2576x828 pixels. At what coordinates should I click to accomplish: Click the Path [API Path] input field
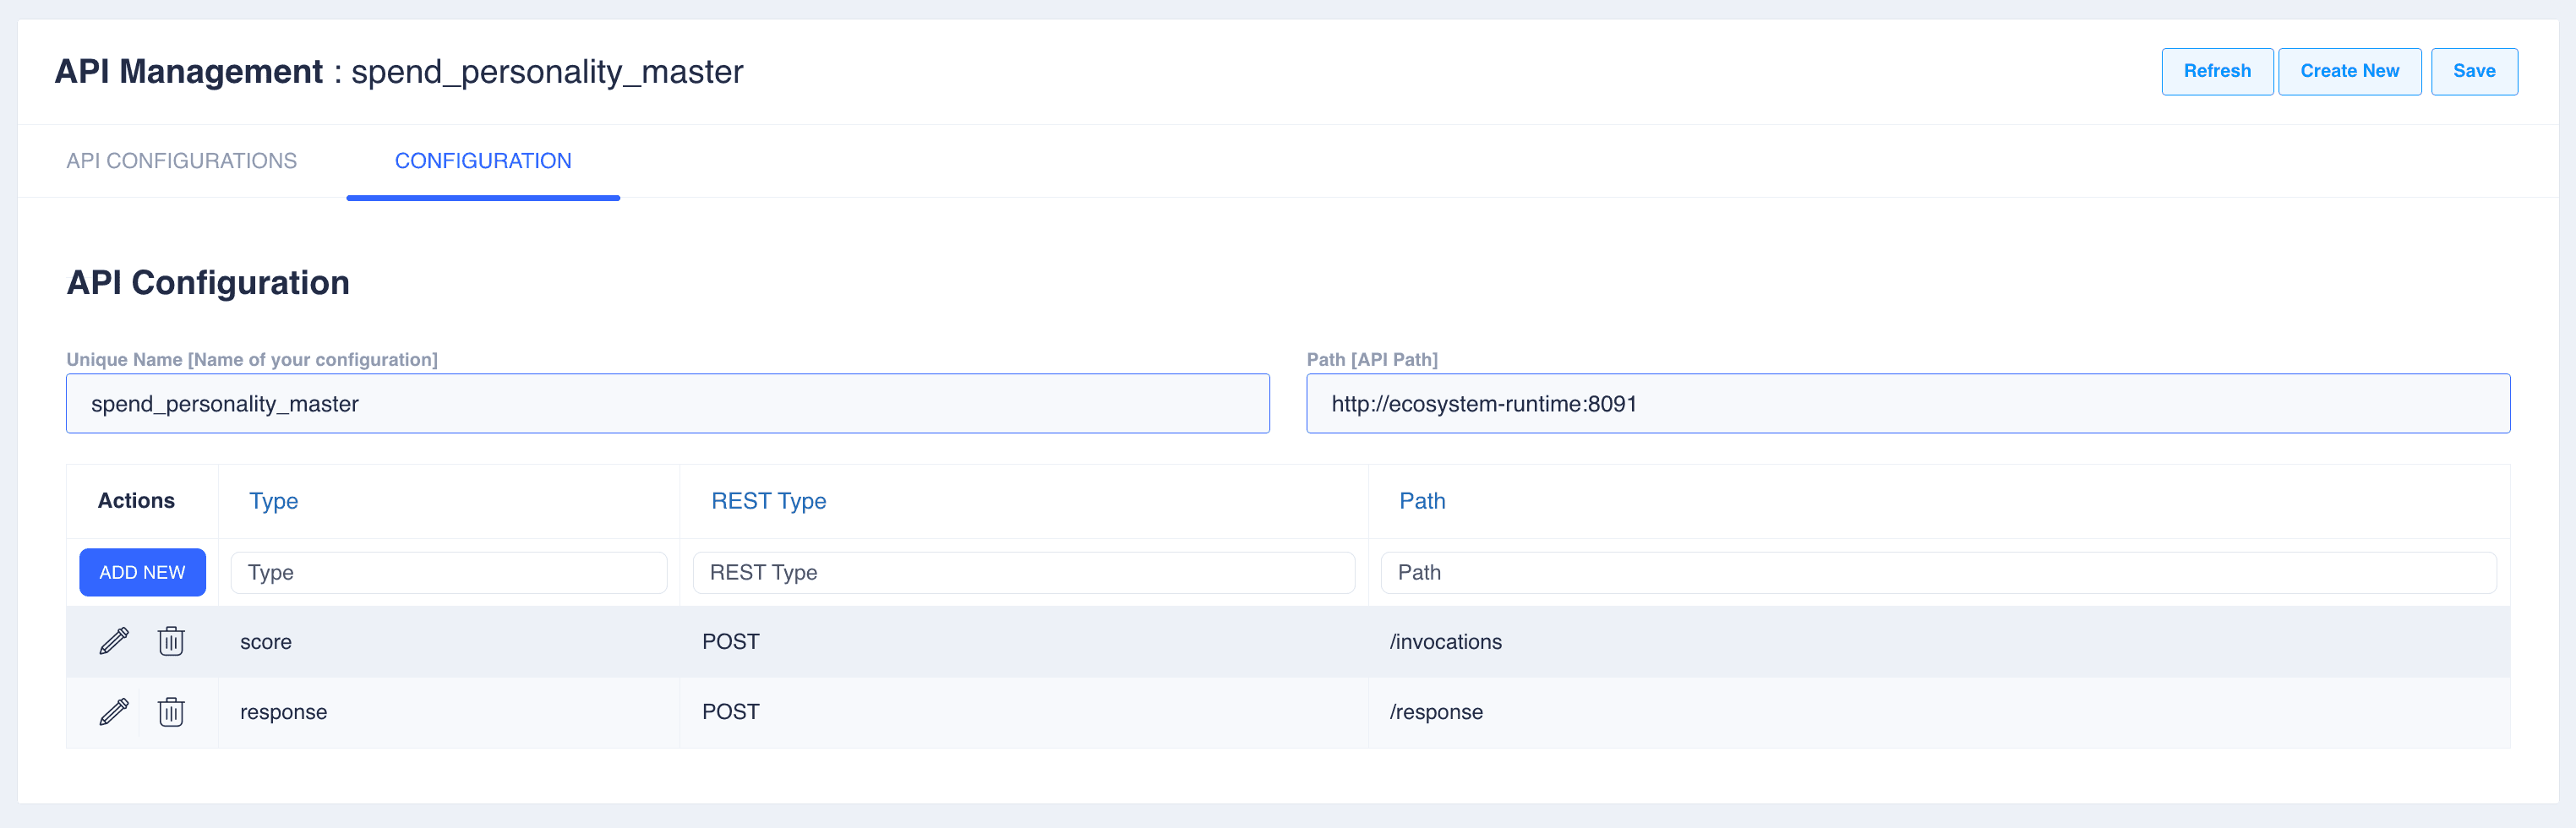(x=1907, y=404)
